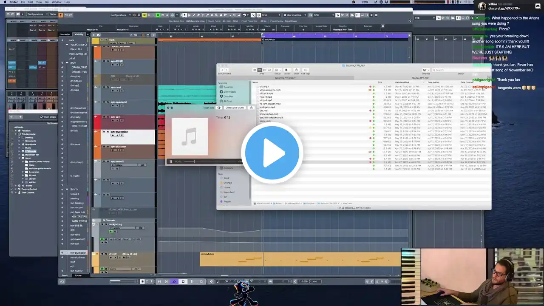Switch to the Visibility tab

coord(79,34)
